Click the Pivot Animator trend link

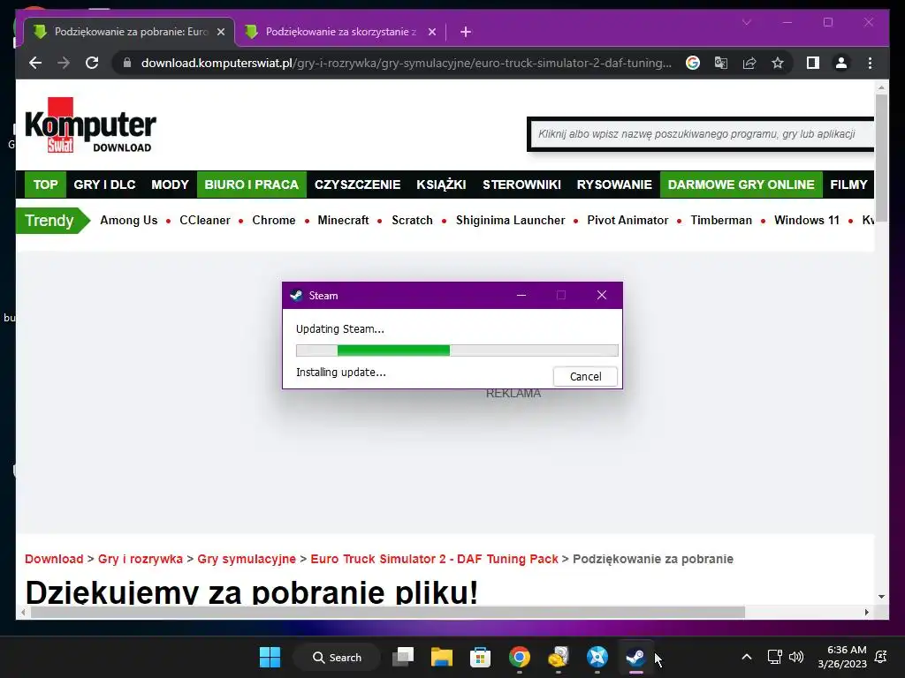[x=627, y=220]
